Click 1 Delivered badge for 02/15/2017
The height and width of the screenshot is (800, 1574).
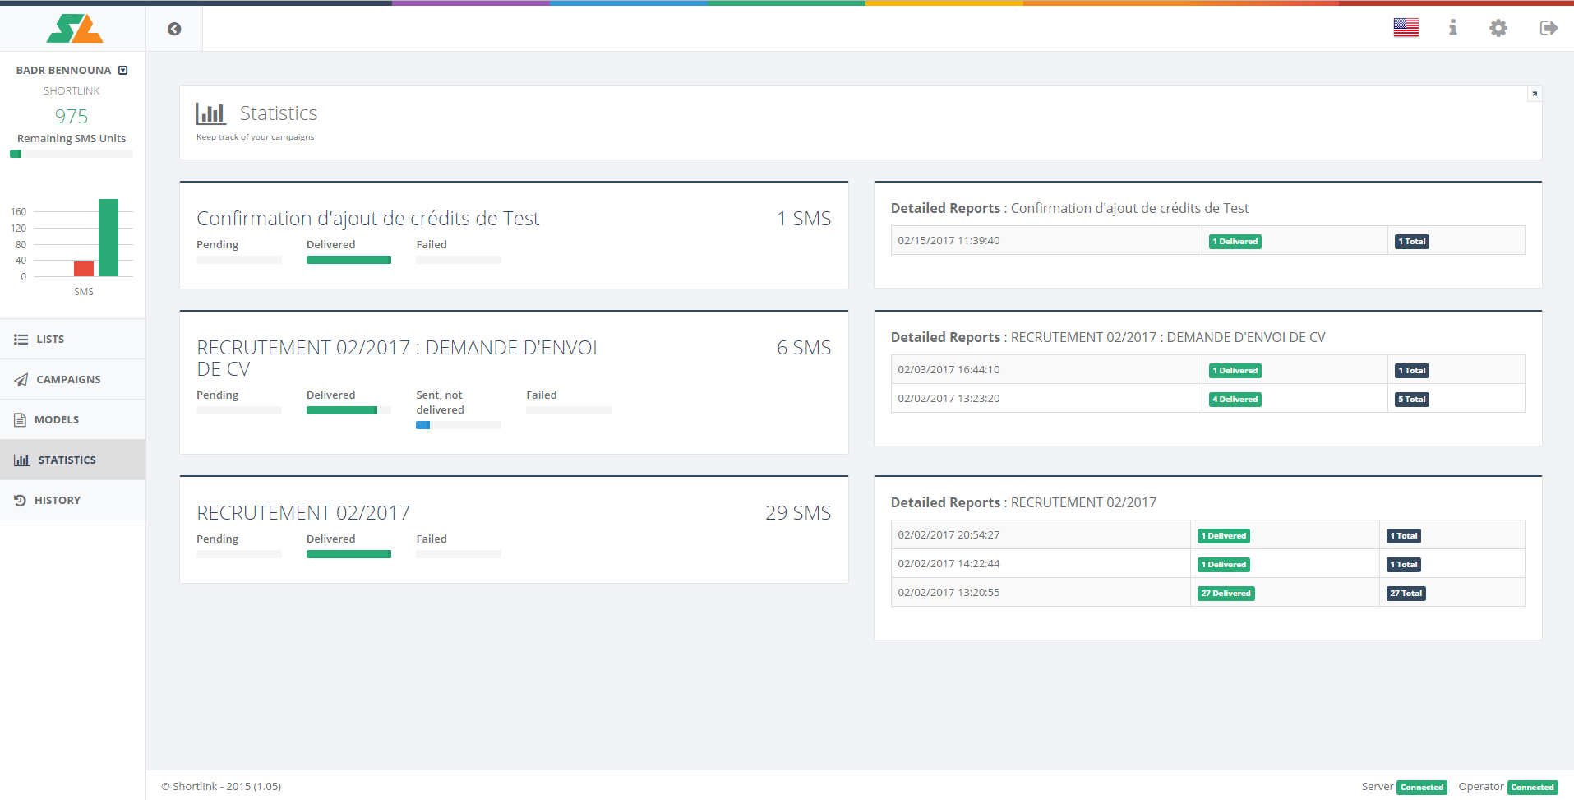pyautogui.click(x=1235, y=242)
